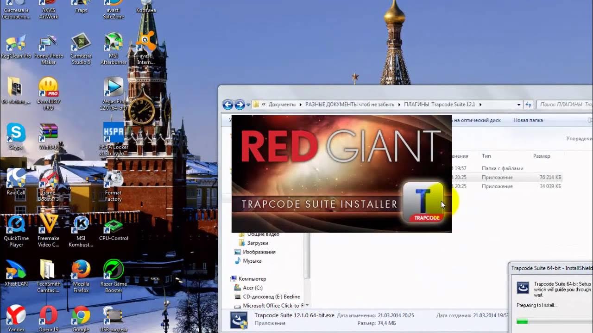Select file row sized 34 039 КБ
The width and height of the screenshot is (593, 333).
click(x=507, y=186)
